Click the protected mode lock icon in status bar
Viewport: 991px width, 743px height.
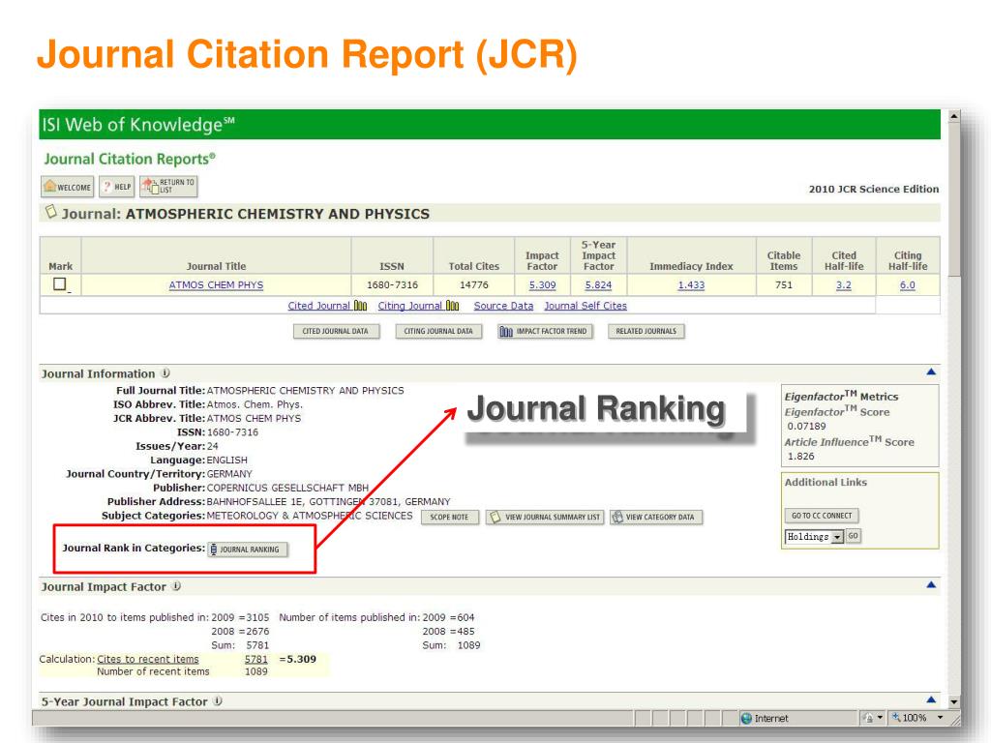click(x=869, y=718)
